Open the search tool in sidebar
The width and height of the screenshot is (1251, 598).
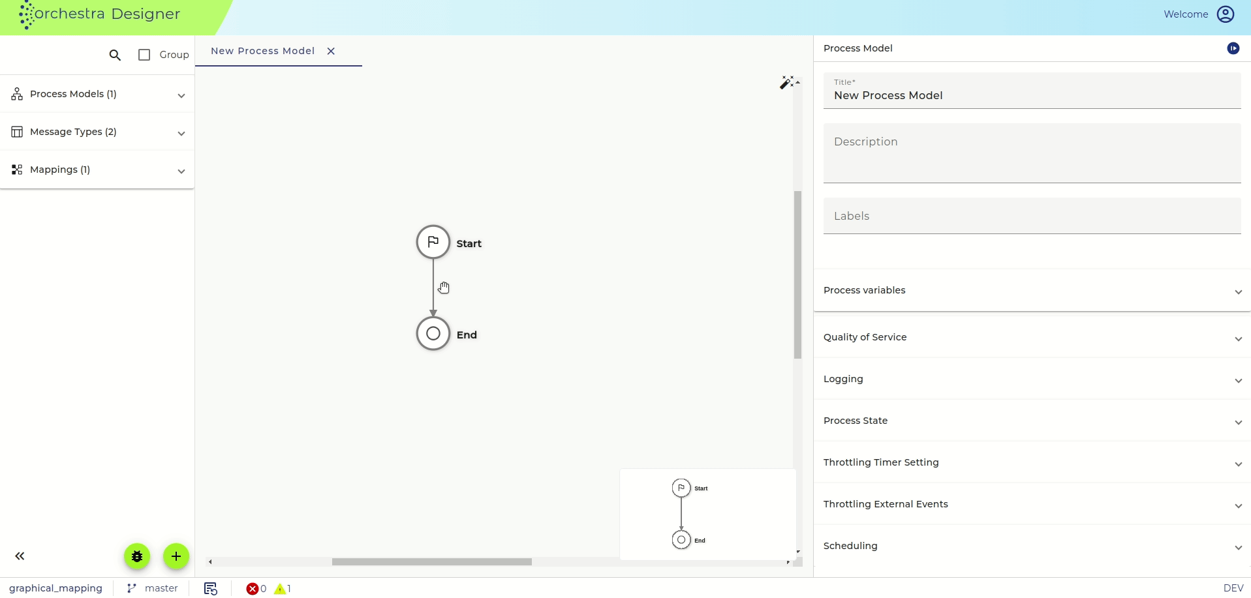click(115, 55)
